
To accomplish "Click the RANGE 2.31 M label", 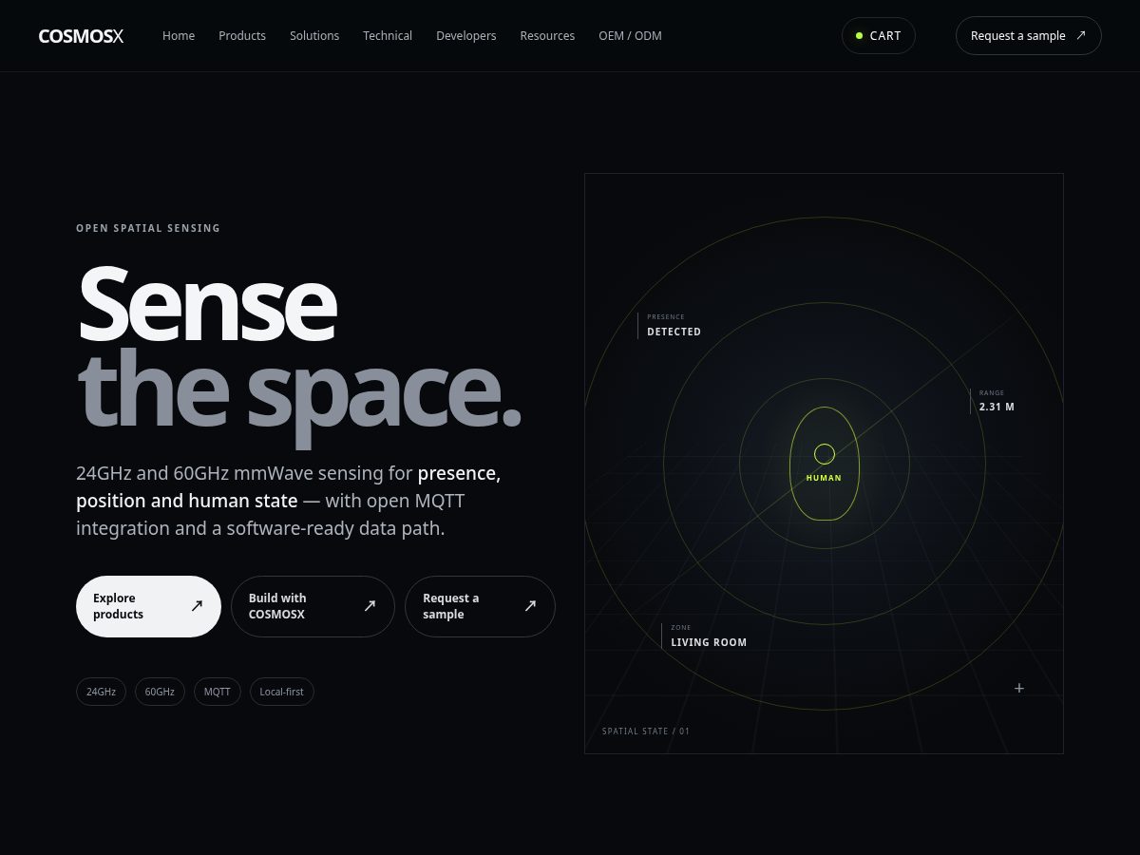I will coord(993,400).
